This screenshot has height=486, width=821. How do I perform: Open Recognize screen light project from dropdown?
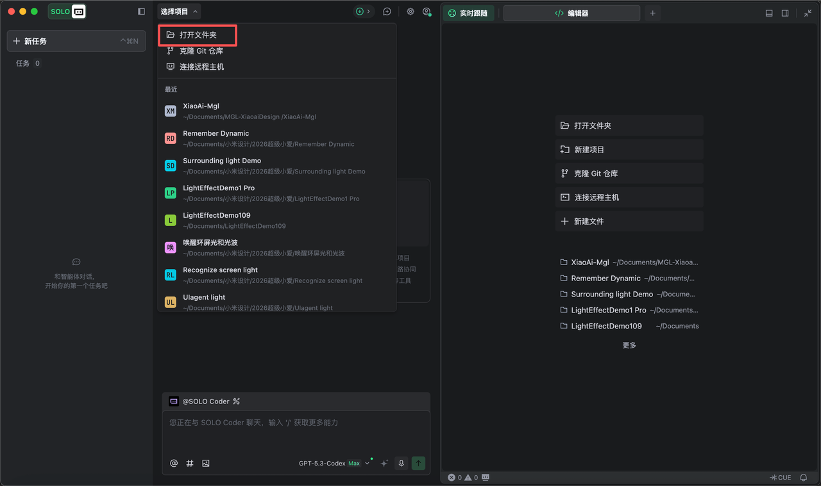coord(277,275)
